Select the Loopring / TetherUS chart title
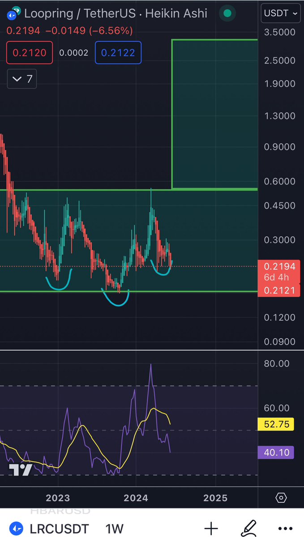Screen dimensions: 304x537 pos(116,13)
